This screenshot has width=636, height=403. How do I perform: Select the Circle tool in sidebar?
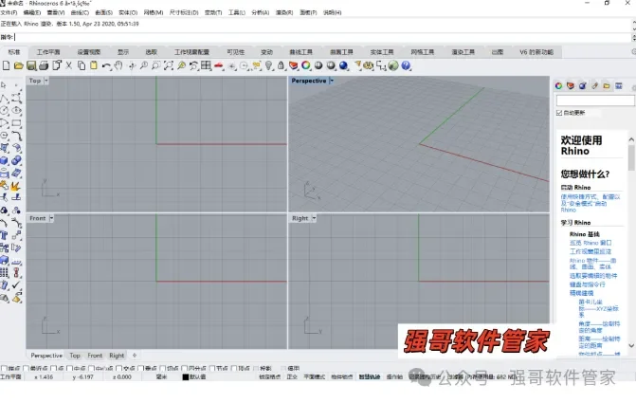click(x=4, y=110)
